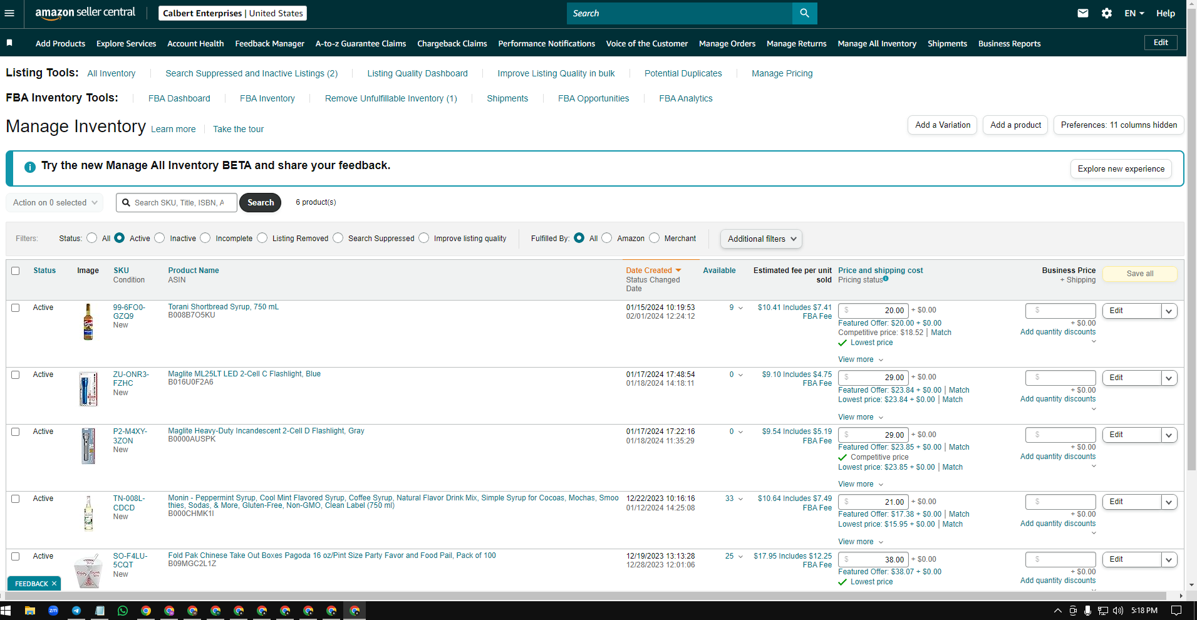Screen dimensions: 1197x620
Task: Open File Explorer from the taskbar
Action: click(29, 611)
